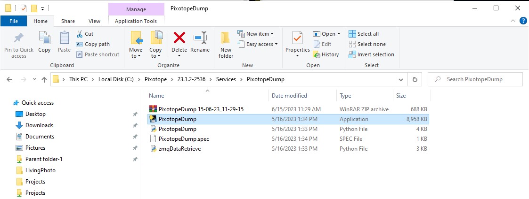The height and width of the screenshot is (199, 529).
Task: Open the File menu
Action: pos(14,21)
